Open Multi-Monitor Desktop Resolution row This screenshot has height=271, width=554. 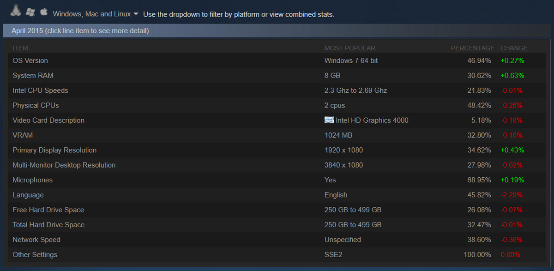point(277,165)
